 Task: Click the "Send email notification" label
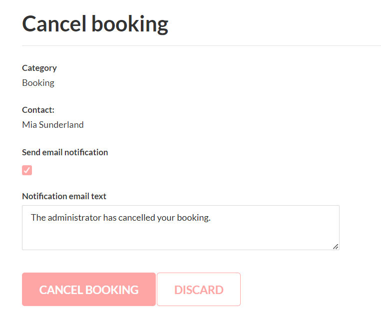pyautogui.click(x=65, y=152)
